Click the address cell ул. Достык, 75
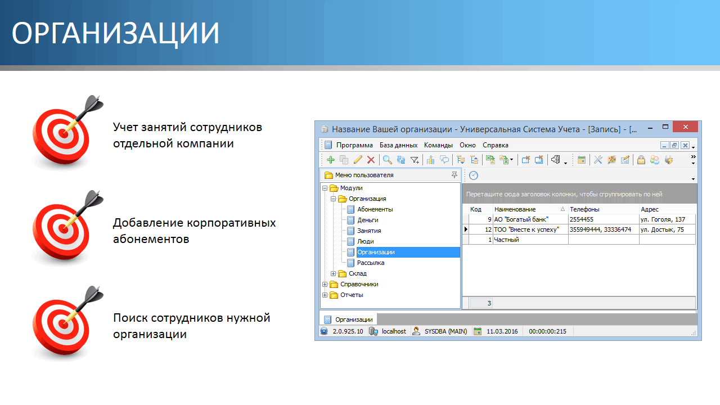Screen dimensions: 720x405 667,229
